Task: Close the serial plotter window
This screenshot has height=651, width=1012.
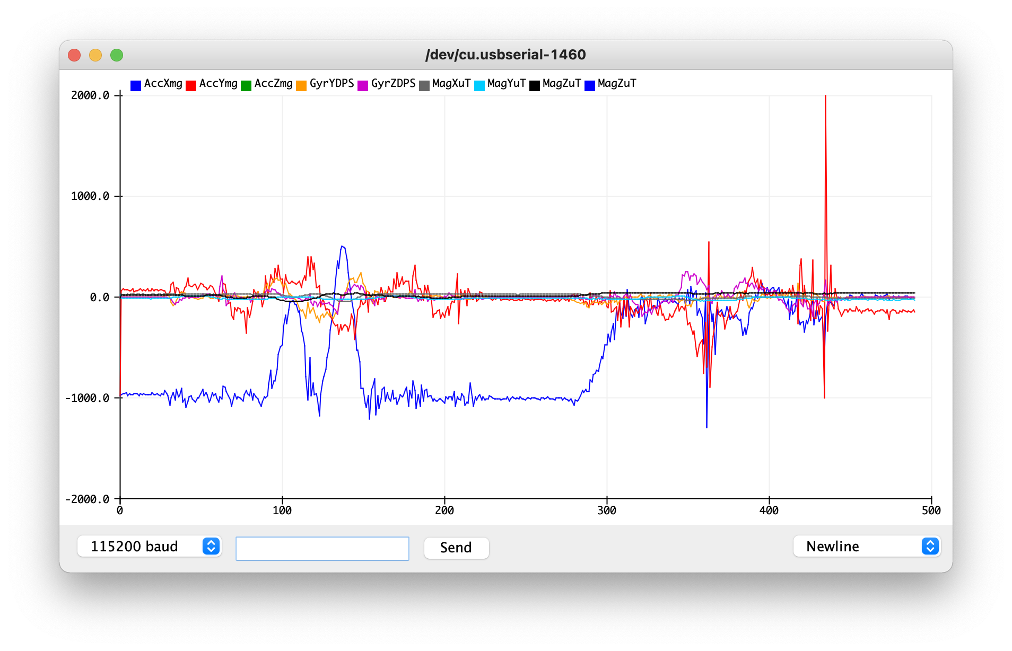Action: (x=74, y=55)
